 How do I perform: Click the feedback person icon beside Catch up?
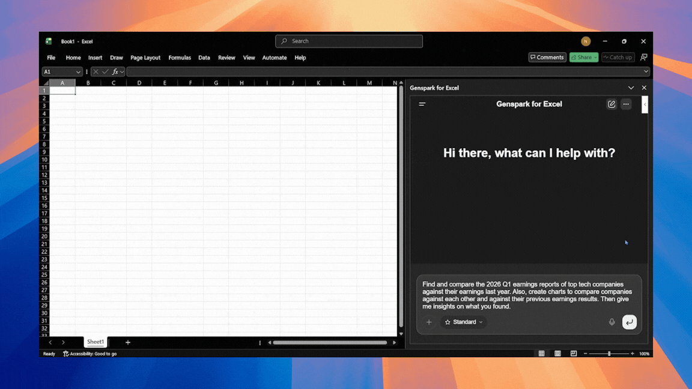(644, 58)
